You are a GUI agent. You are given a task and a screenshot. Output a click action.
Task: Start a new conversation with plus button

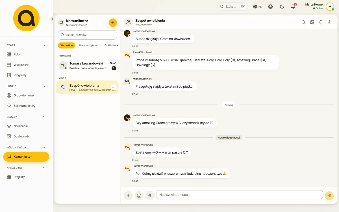tap(113, 23)
